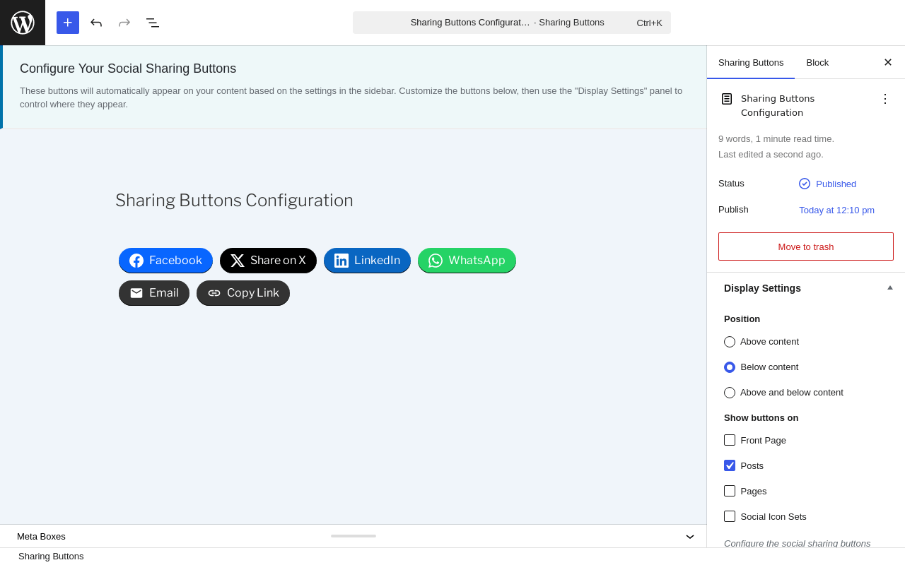
Task: Click the Copy Link button
Action: tap(243, 293)
